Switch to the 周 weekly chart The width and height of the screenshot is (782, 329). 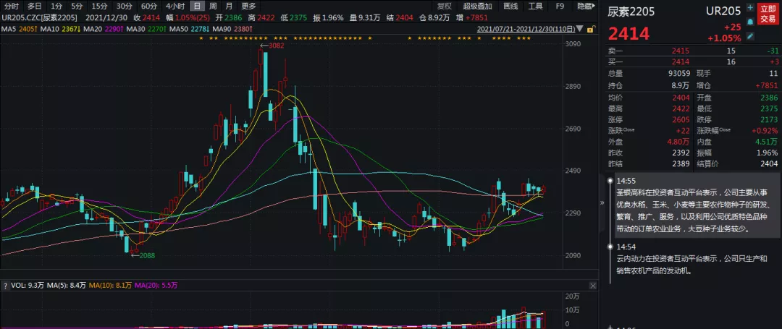[213, 6]
